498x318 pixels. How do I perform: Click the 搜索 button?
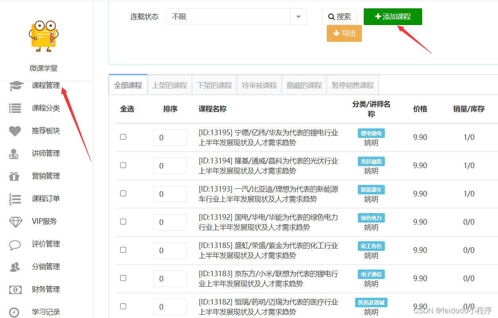pyautogui.click(x=339, y=17)
